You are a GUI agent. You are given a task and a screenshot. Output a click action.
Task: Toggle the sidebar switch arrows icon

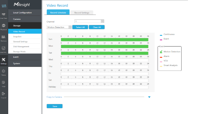click(4, 6)
